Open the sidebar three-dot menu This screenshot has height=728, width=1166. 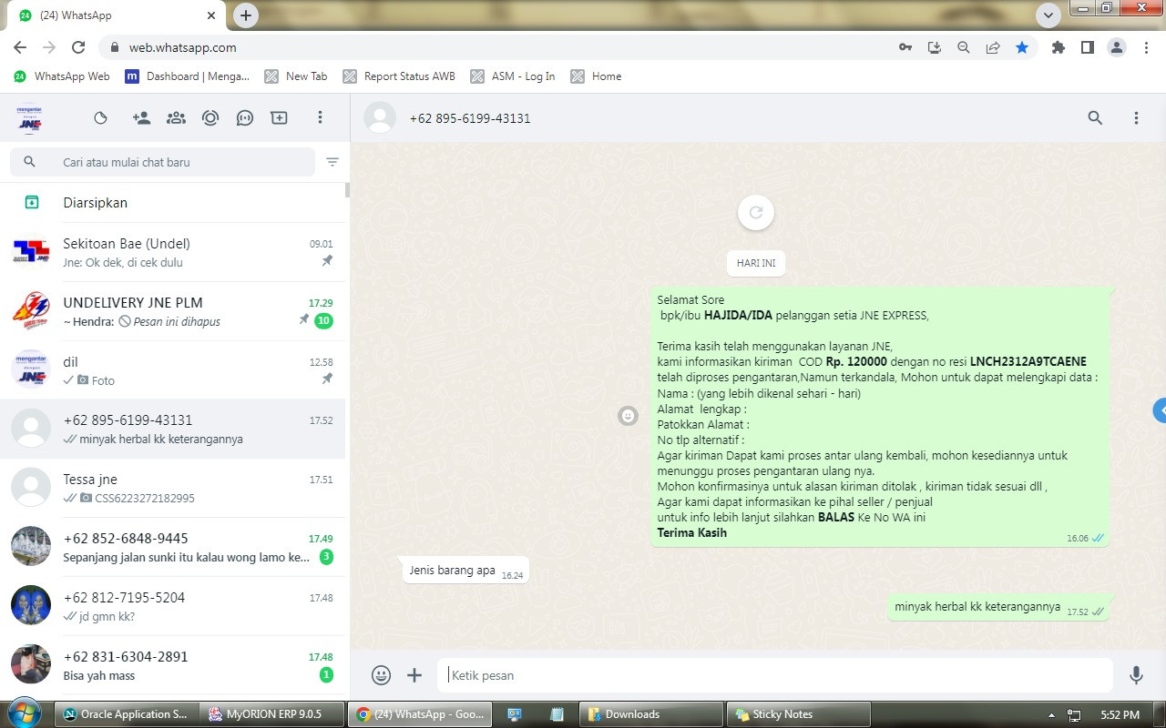pyautogui.click(x=320, y=117)
